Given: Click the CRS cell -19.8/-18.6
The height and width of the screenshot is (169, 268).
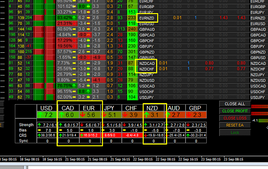Looking at the screenshot, I should 154,135.
